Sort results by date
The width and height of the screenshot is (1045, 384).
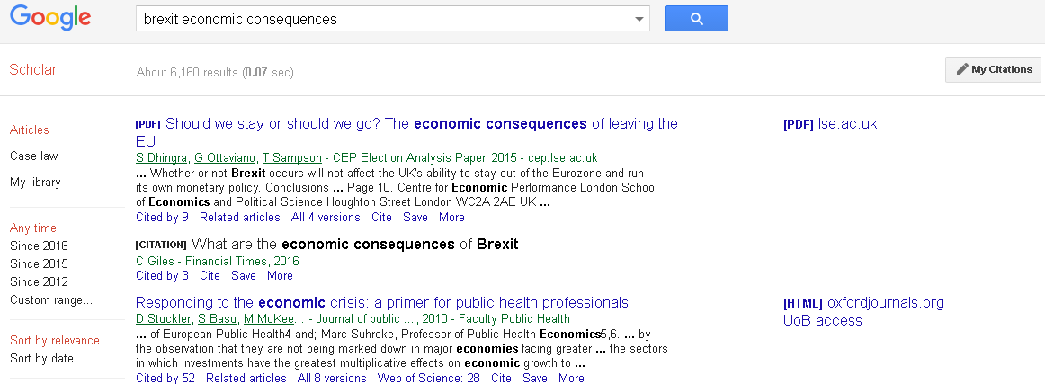click(41, 358)
